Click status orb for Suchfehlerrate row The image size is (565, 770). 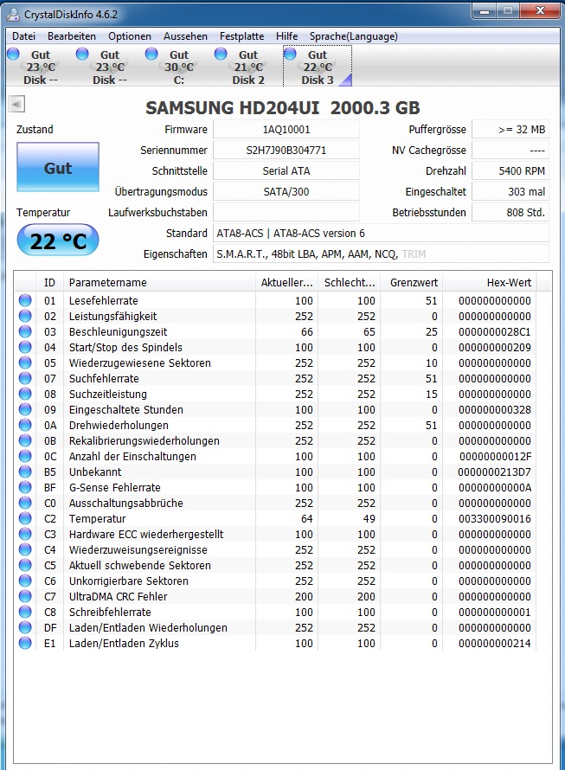point(25,379)
